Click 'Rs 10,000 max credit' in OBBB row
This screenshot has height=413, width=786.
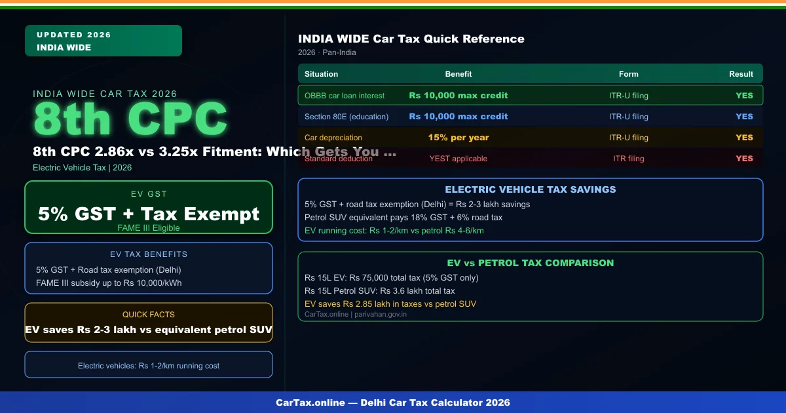[x=458, y=96]
